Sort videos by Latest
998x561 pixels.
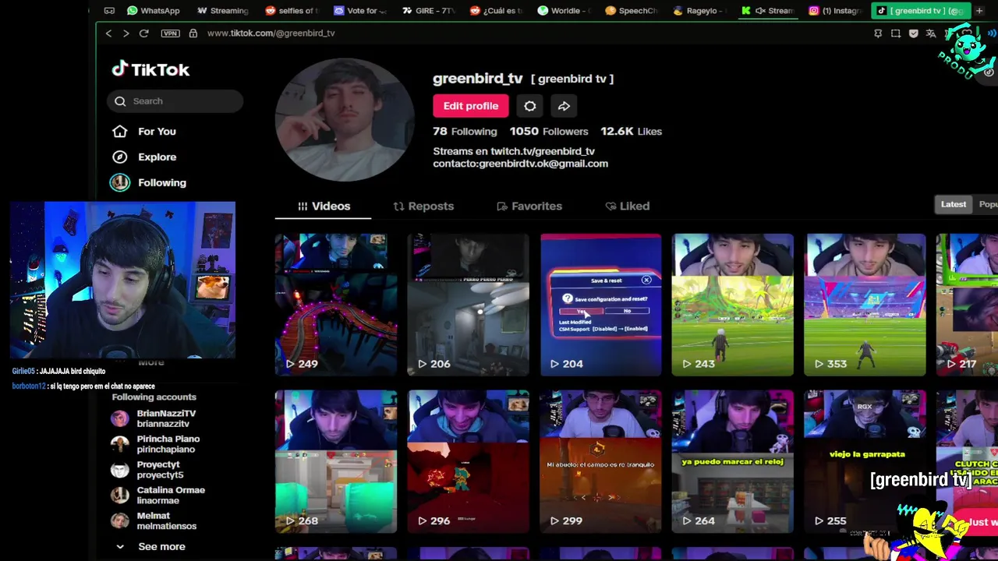[953, 204]
